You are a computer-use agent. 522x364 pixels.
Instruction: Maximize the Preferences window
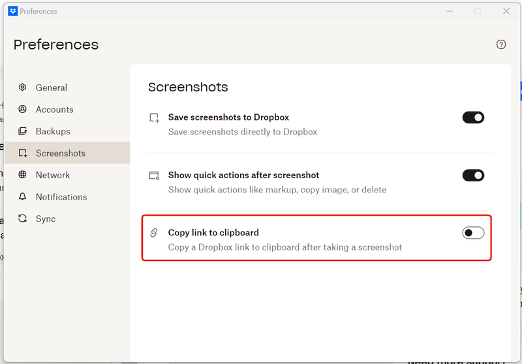pos(478,11)
